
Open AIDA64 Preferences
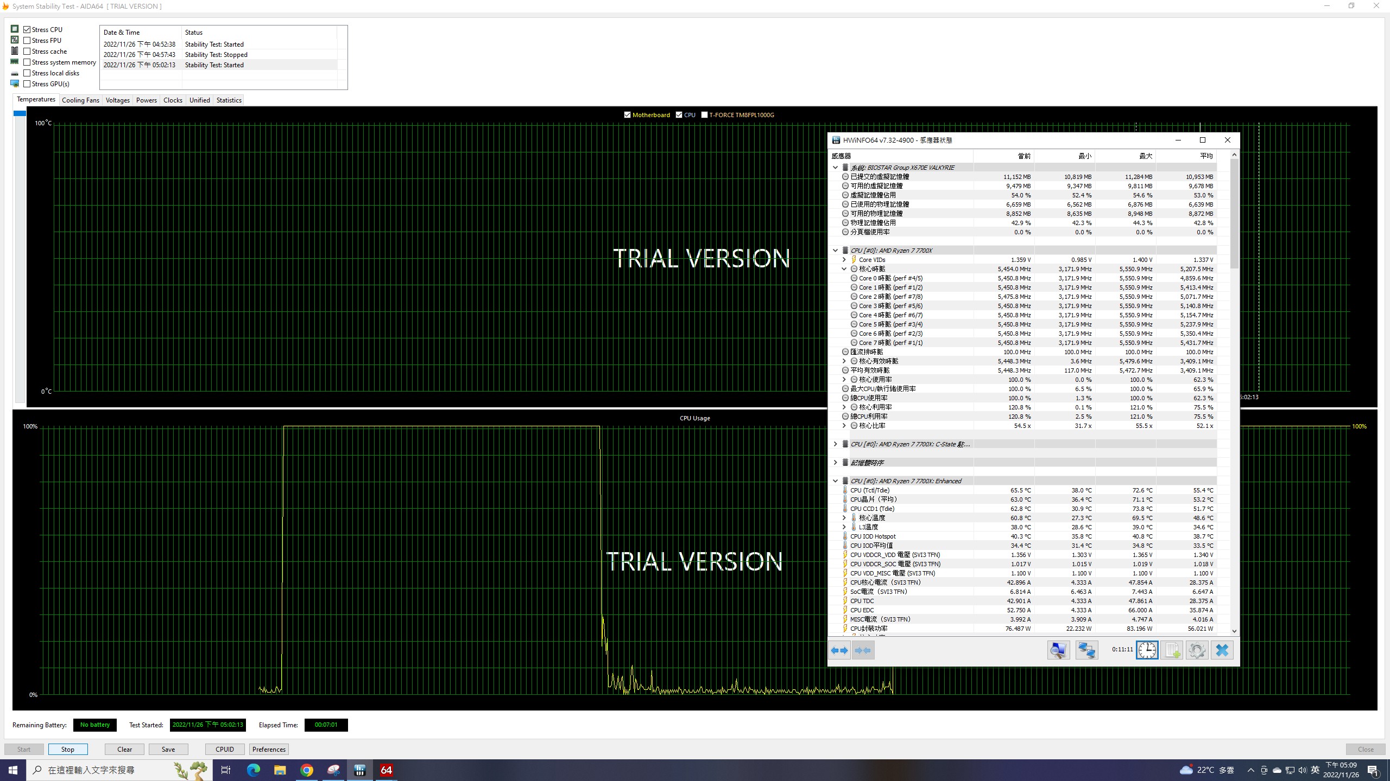[269, 749]
